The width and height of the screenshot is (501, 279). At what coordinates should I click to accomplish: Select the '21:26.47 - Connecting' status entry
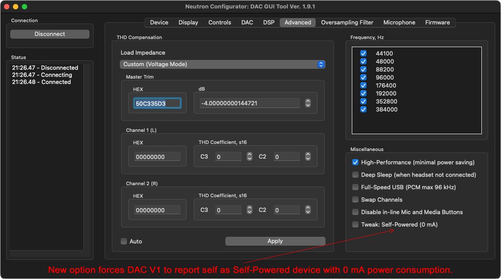pos(42,75)
